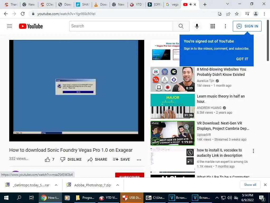Open Learn music theory in half an hour
Image resolution: width=270 pixels, height=203 pixels.
[x=221, y=99]
